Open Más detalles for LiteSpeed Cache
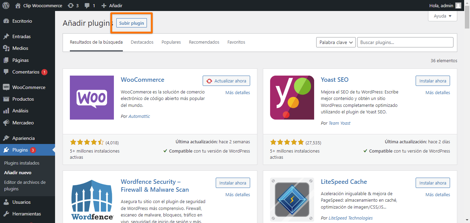Screen dimensions: 470x223 438,194
